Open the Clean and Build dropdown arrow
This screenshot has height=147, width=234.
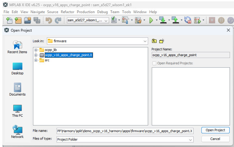[144, 20]
